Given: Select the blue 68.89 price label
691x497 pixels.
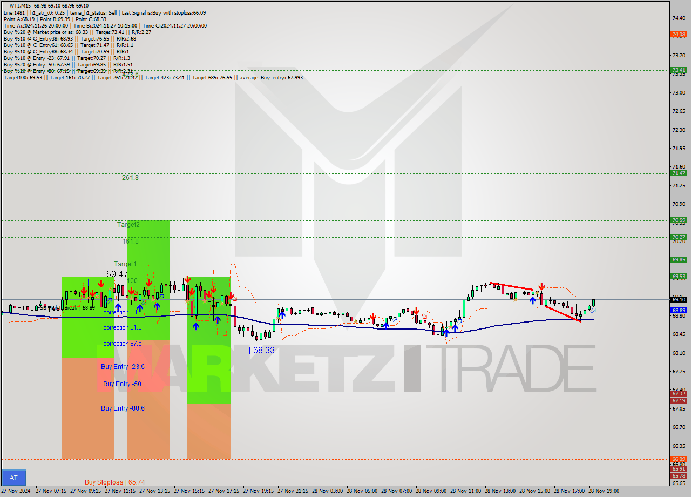Looking at the screenshot, I should tap(679, 311).
